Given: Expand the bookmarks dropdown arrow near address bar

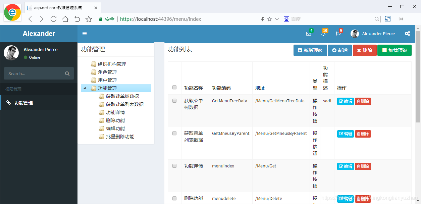Looking at the screenshot, I should pos(277,19).
